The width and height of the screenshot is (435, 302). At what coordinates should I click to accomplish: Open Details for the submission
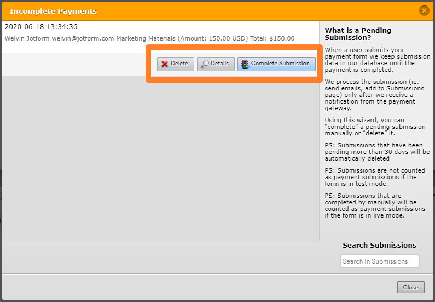pos(216,64)
